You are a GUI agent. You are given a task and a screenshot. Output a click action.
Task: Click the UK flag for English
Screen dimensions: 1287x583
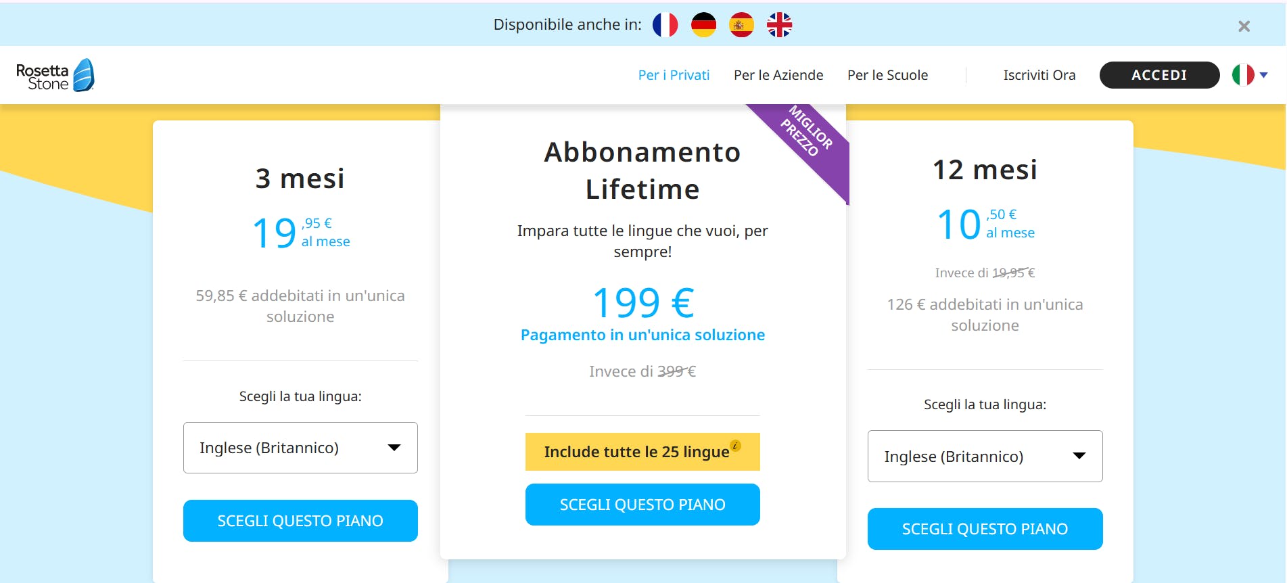[x=779, y=25]
